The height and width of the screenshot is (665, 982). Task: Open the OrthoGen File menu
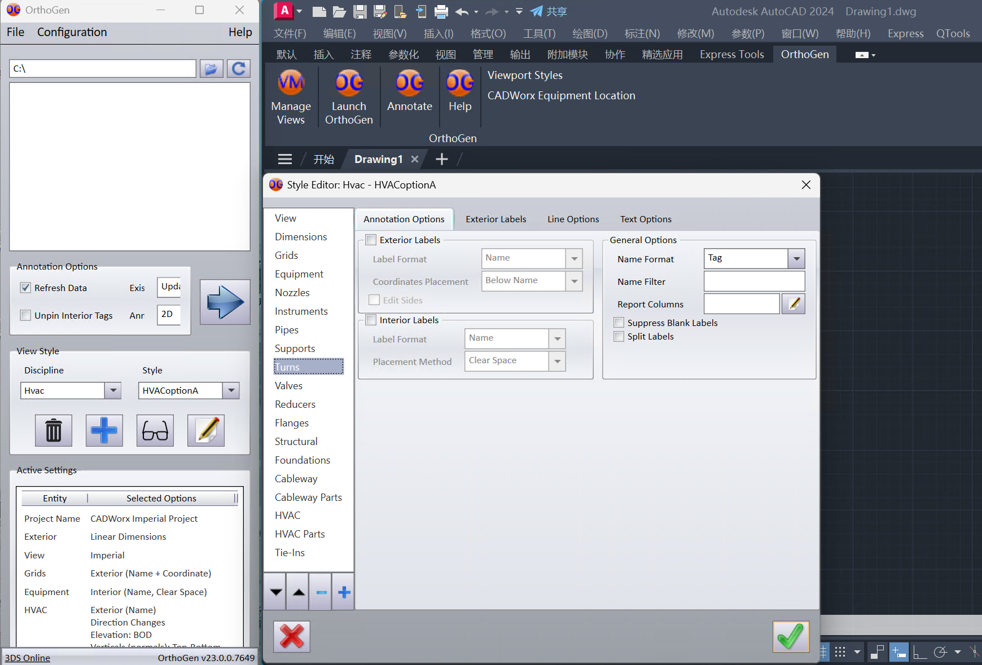[15, 32]
